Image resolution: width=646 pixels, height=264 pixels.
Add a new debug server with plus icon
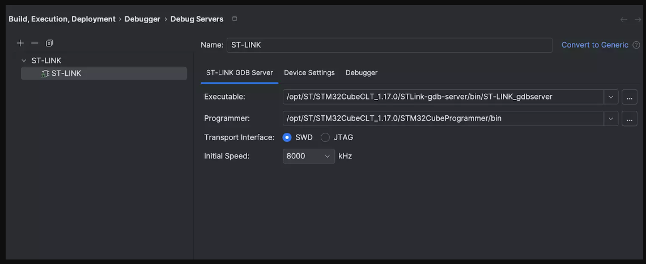(x=20, y=43)
